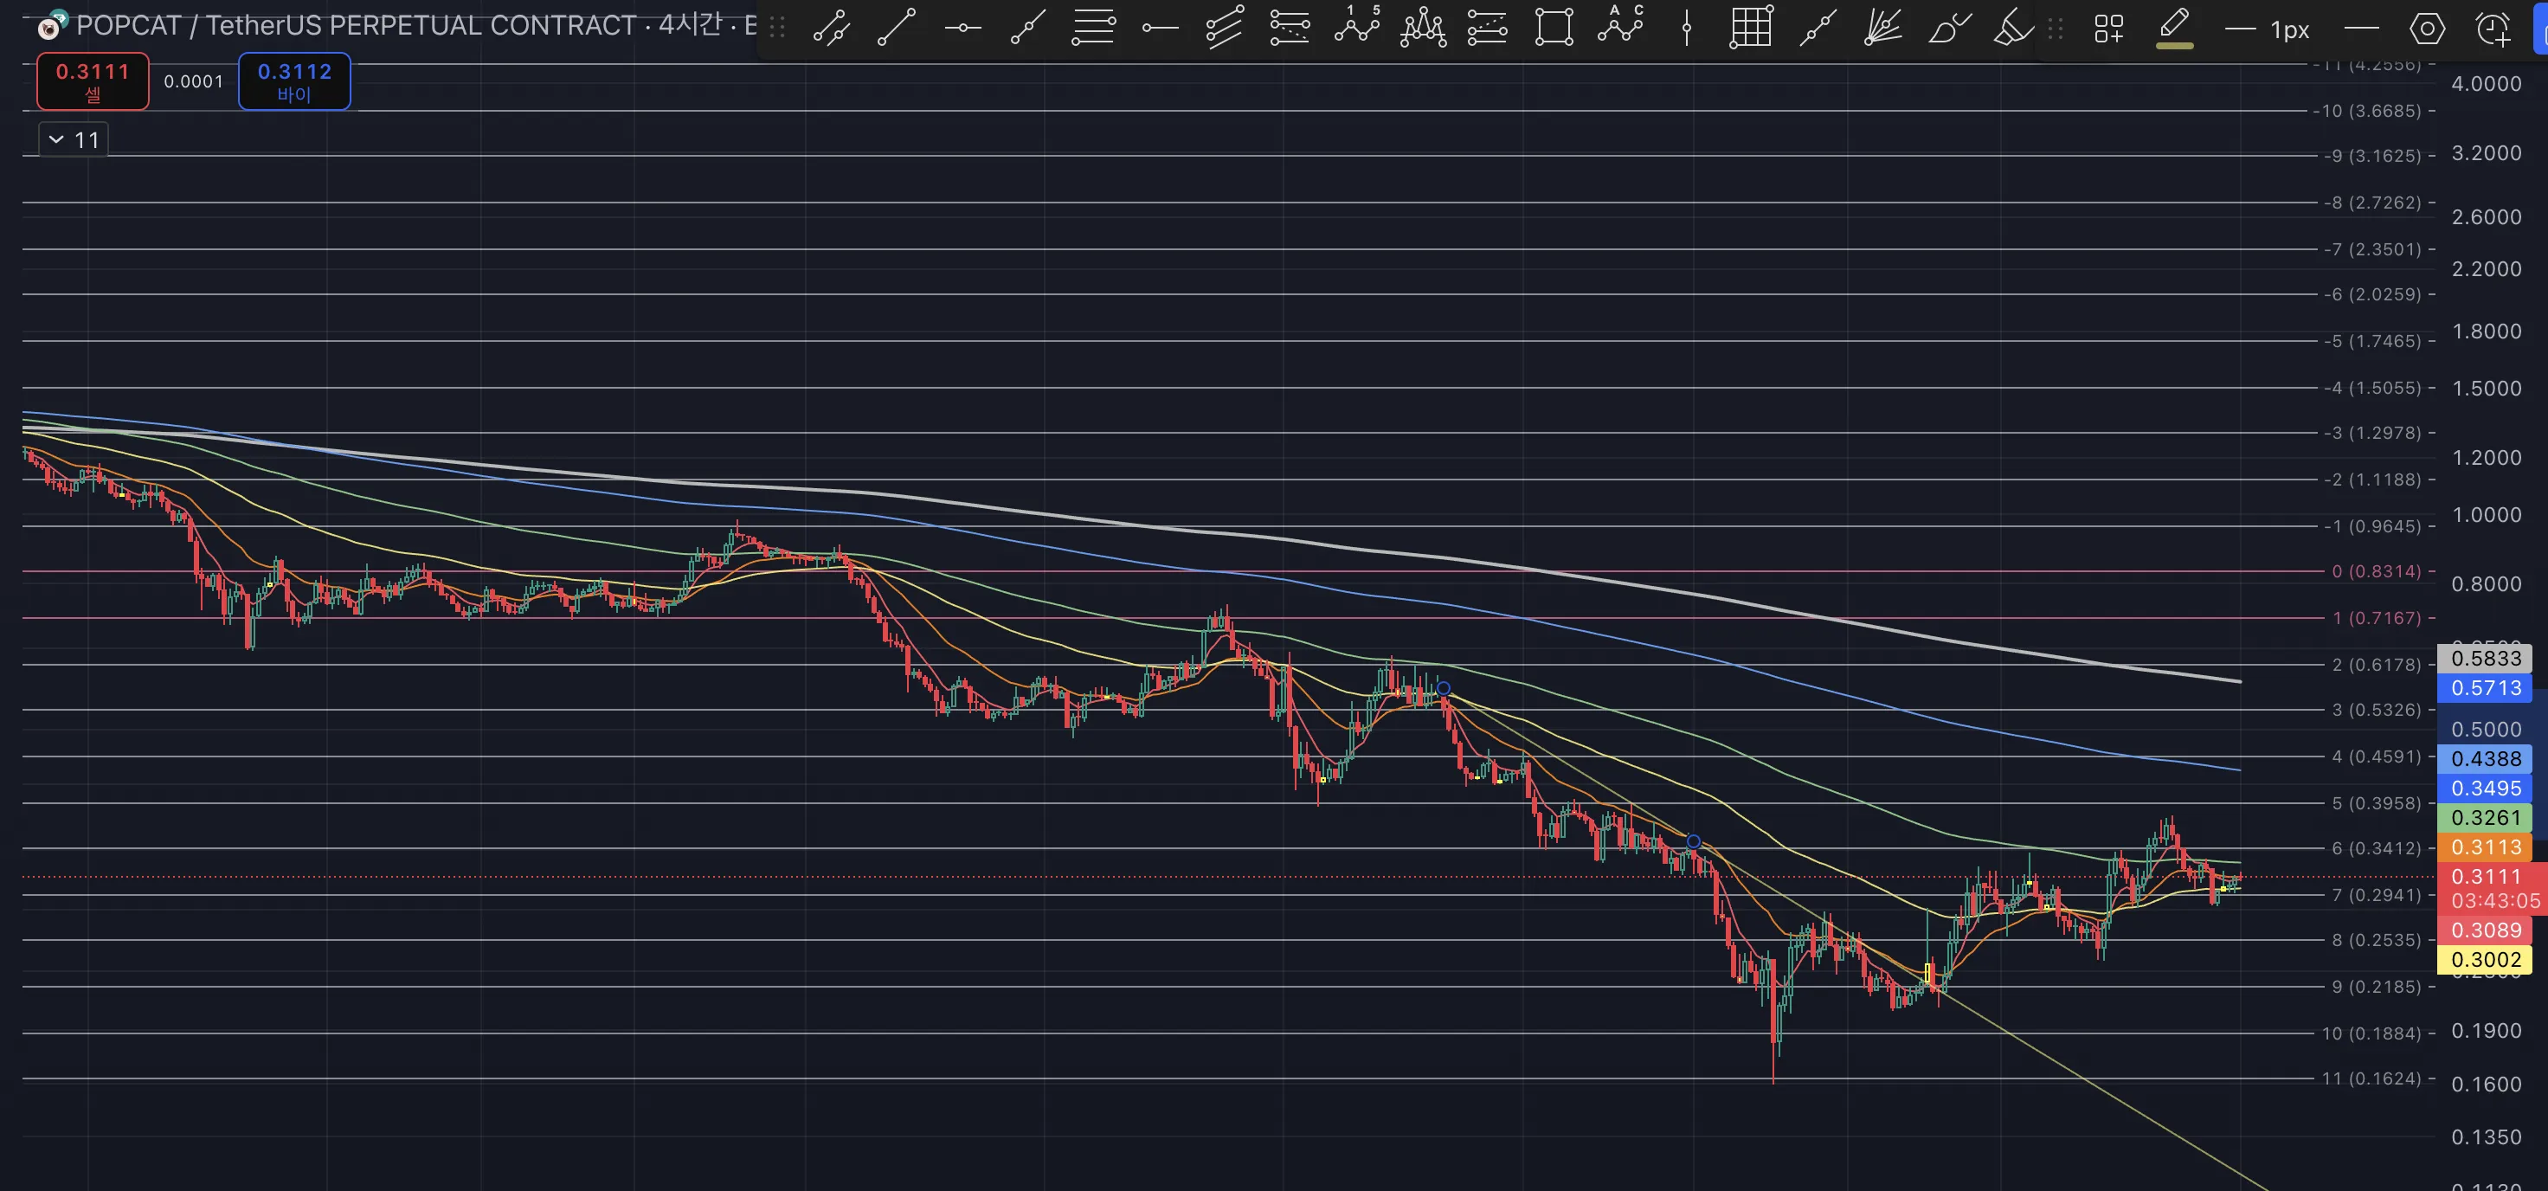Image resolution: width=2548 pixels, height=1191 pixels.
Task: Click the Fib level -5 (1.7465) label
Action: pos(2374,341)
